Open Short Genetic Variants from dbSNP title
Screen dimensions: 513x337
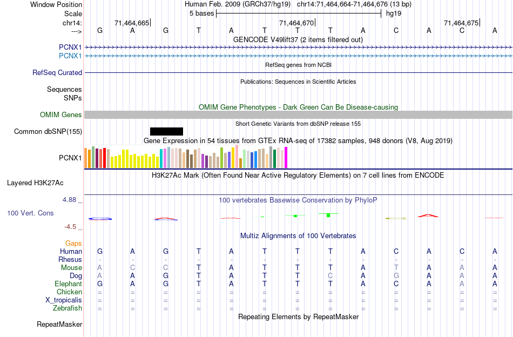[x=298, y=124]
